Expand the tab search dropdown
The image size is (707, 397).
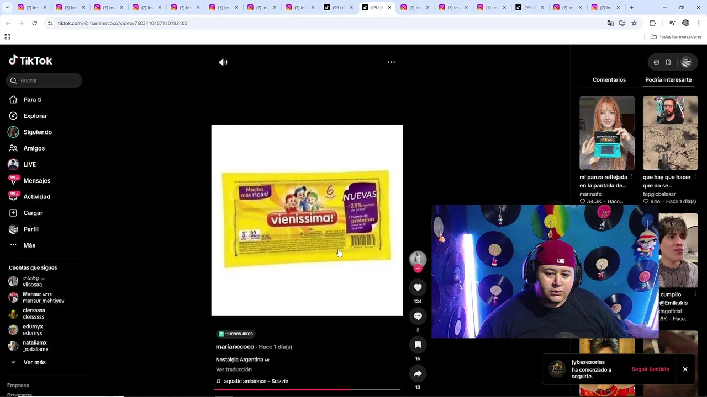click(x=7, y=8)
